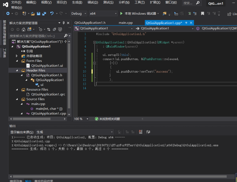Click the Collapse All icon in Solution Explorer
237x182 pixels.
54,29
